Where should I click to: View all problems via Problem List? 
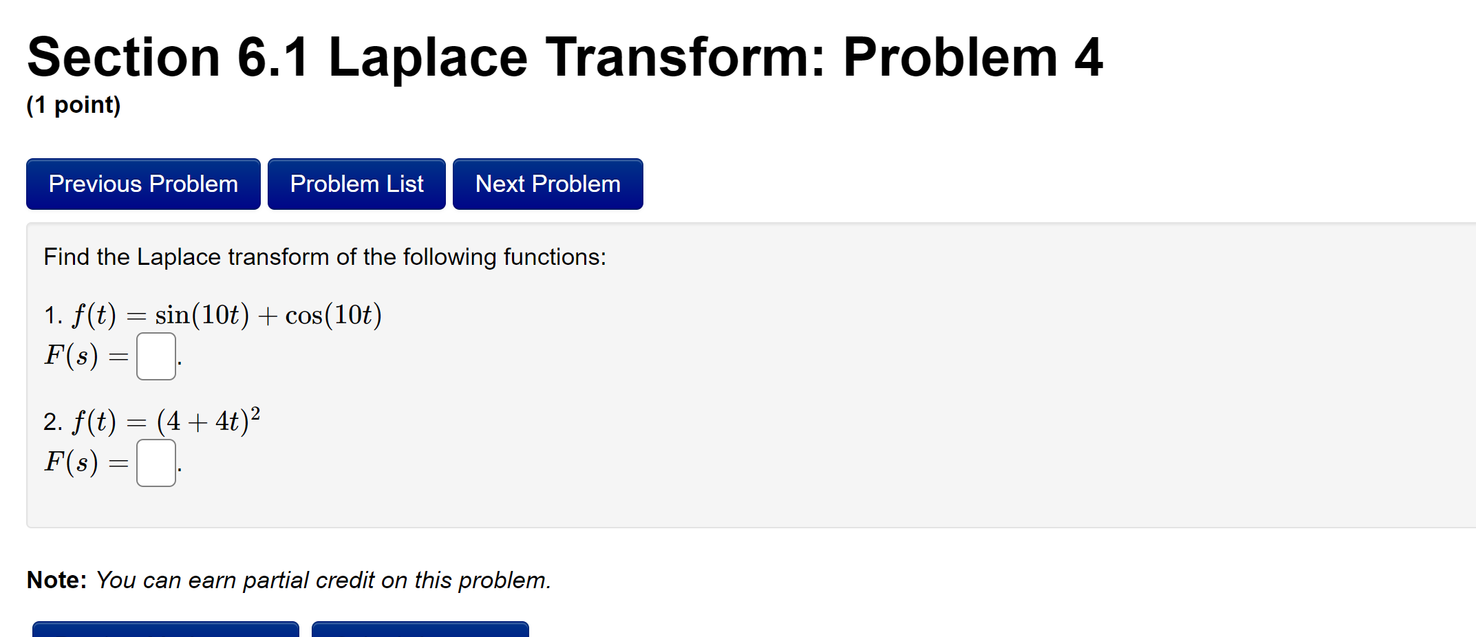pyautogui.click(x=356, y=184)
